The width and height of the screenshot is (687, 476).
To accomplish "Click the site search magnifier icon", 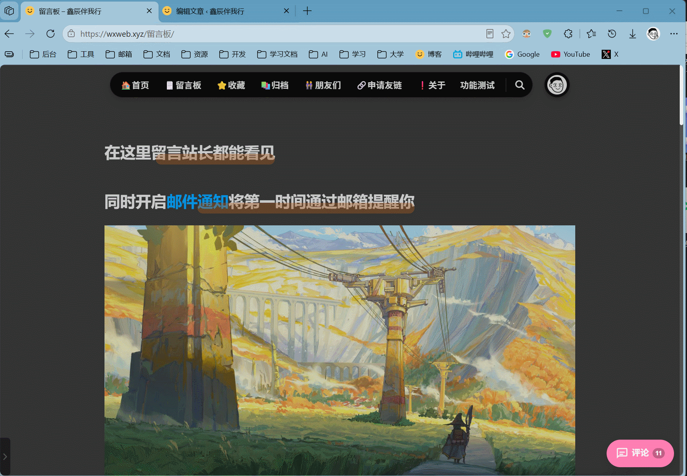I will [519, 85].
